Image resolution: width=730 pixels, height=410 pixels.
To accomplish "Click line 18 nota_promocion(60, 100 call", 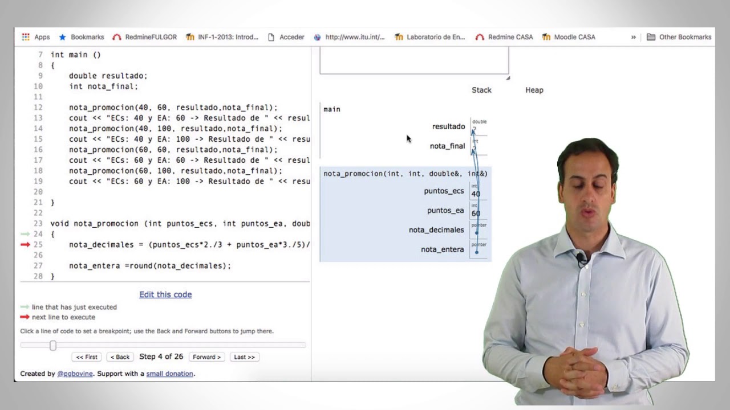I will (x=176, y=170).
